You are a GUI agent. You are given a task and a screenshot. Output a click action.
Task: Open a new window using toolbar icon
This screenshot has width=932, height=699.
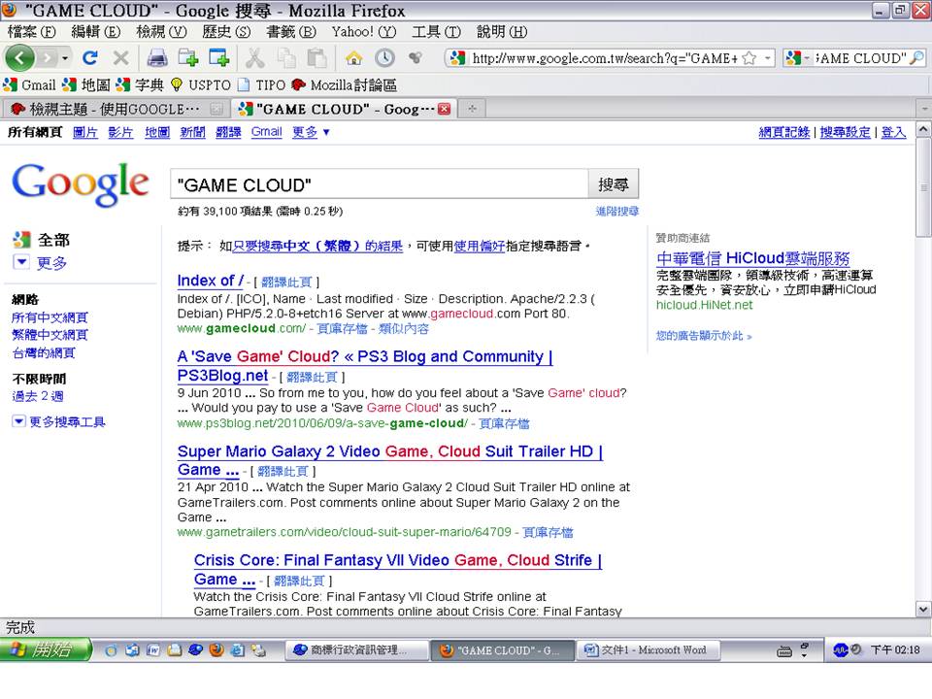pyautogui.click(x=218, y=57)
